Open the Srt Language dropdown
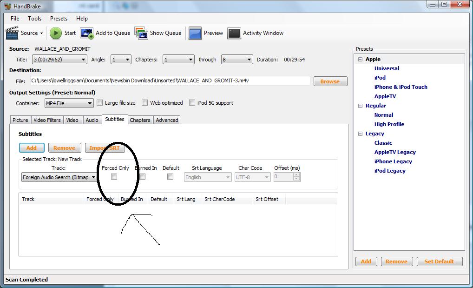The height and width of the screenshot is (288, 473). point(208,177)
